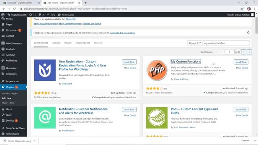Open Elementor in the sidebar
This screenshot has height=145, width=258.
(11, 68)
